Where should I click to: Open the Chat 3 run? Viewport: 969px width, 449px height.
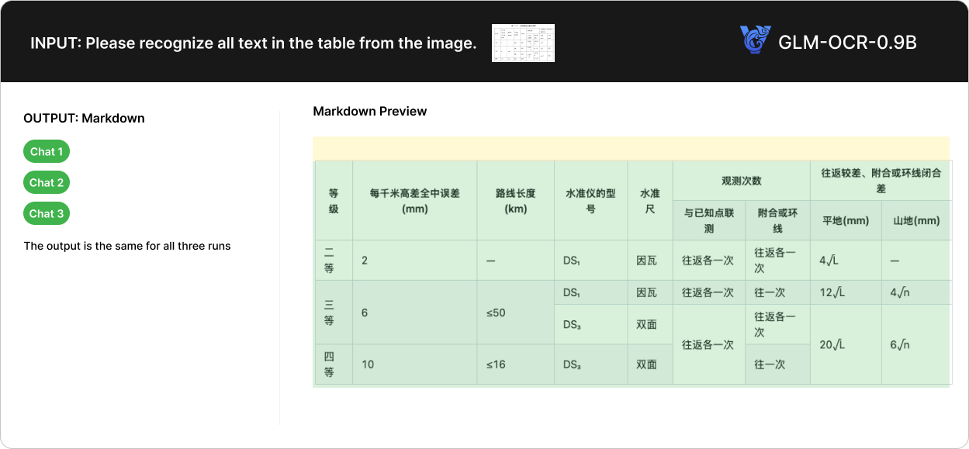pyautogui.click(x=47, y=214)
